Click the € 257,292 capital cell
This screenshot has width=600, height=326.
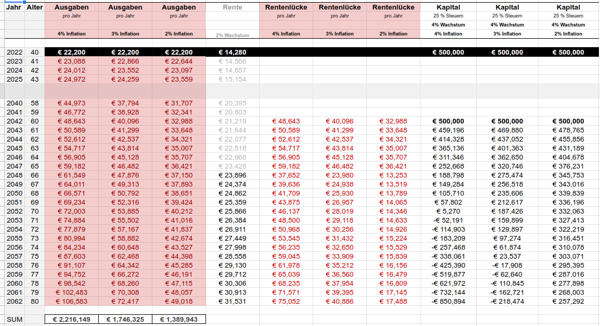[568, 302]
